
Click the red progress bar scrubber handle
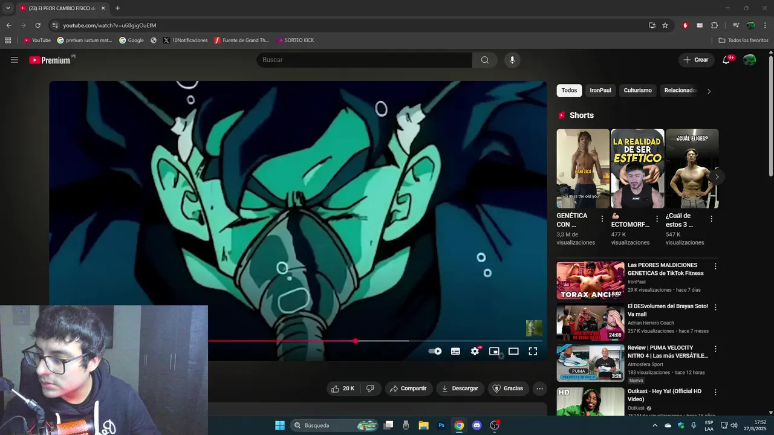click(356, 341)
